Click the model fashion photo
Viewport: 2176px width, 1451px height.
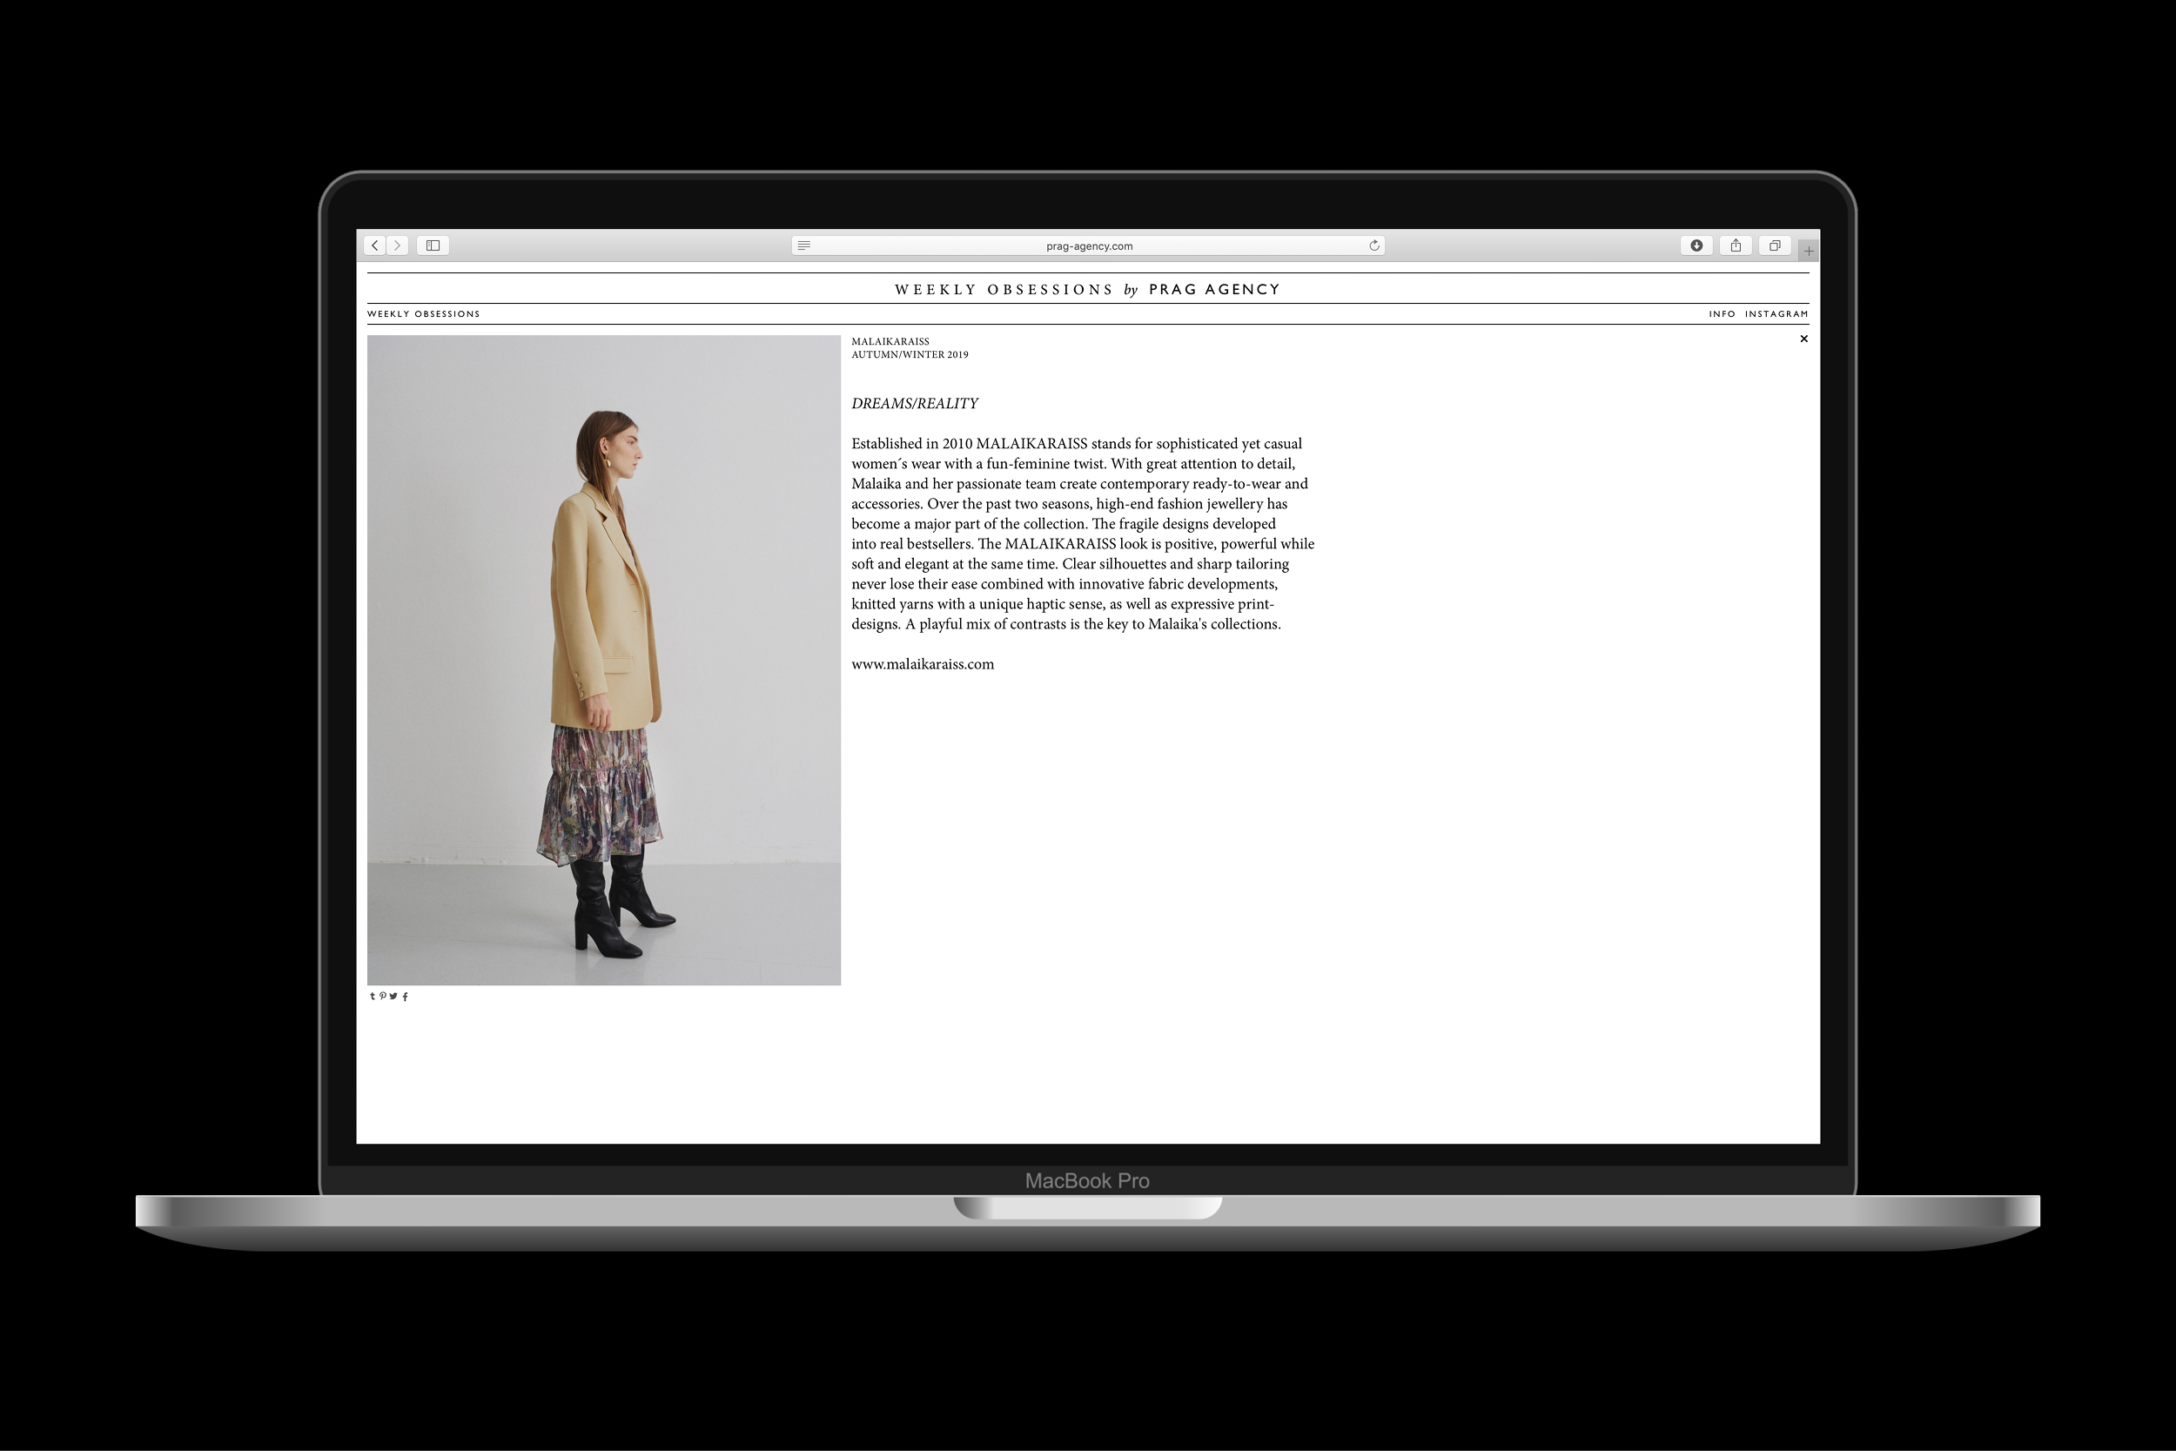(x=603, y=660)
